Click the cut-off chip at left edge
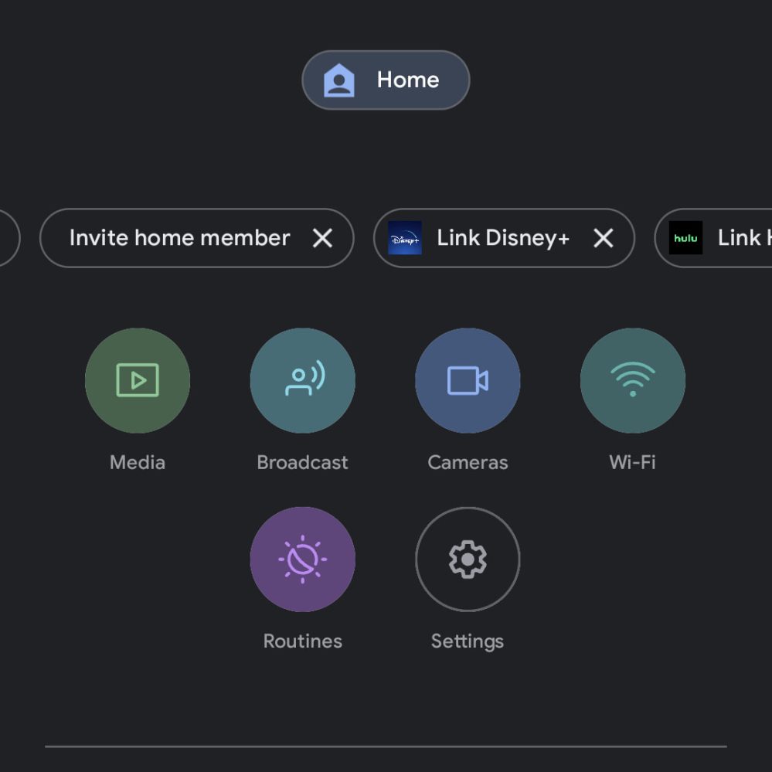The width and height of the screenshot is (772, 772). click(8, 238)
